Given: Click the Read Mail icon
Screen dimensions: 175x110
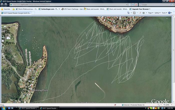Looking at the screenshot, I should tap(139, 13).
